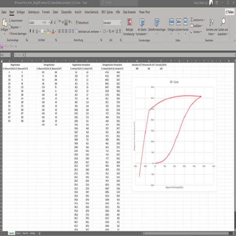
Task: Click the AutoSumme sigma icon
Action: [x=192, y=20]
